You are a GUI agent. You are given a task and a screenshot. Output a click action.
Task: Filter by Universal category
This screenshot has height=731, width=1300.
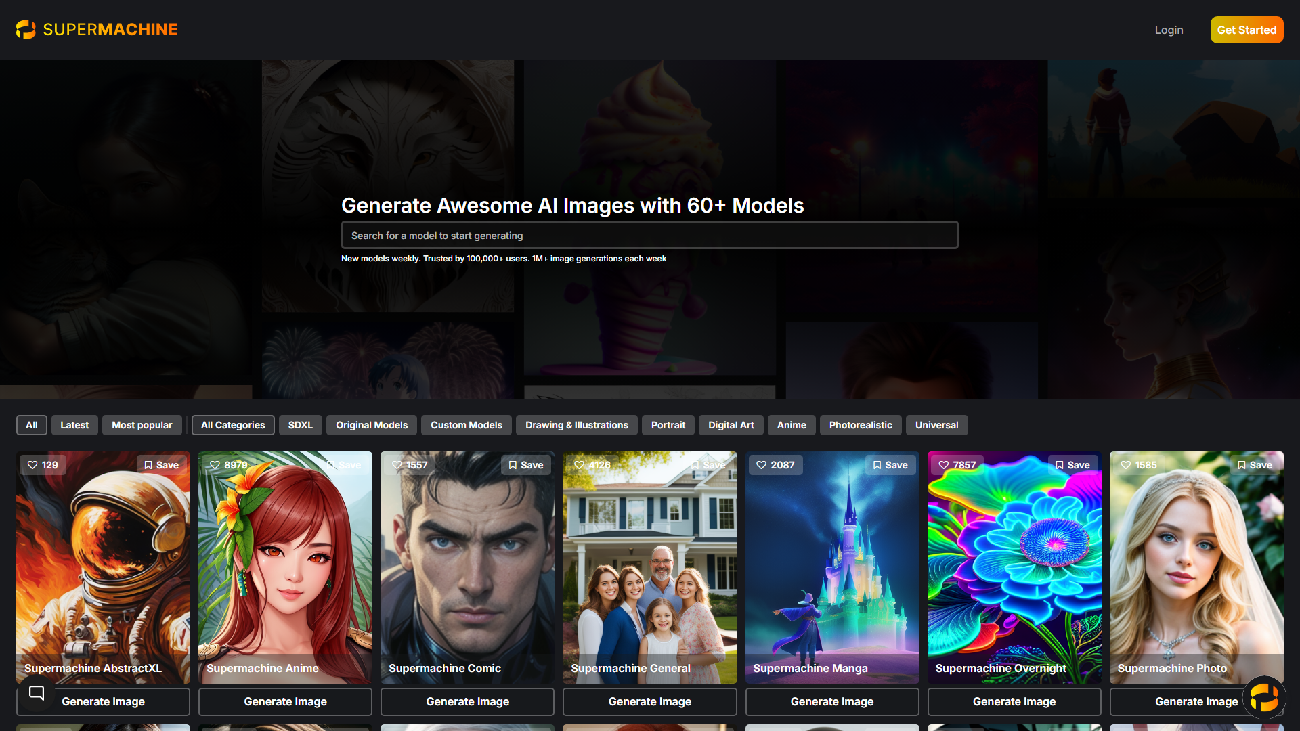937,425
